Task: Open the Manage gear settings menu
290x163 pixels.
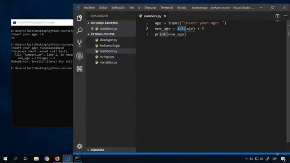Action: tap(80, 146)
